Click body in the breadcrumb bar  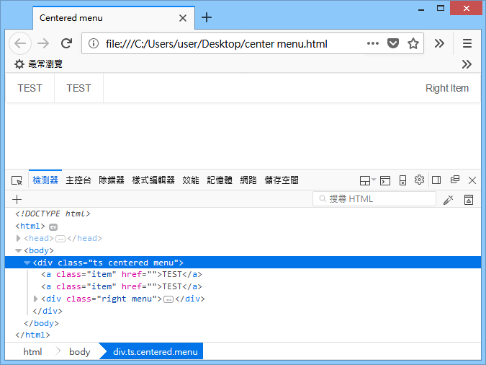[80, 351]
